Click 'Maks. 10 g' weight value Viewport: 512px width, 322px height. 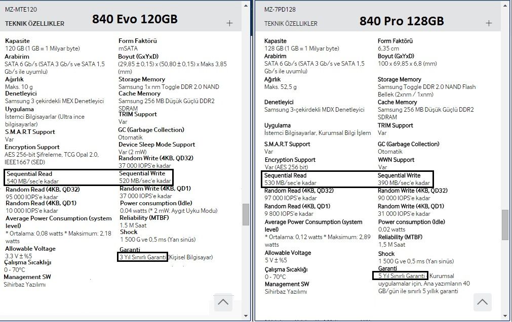pyautogui.click(x=19, y=87)
